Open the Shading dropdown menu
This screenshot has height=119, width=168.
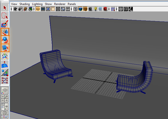point(24,4)
